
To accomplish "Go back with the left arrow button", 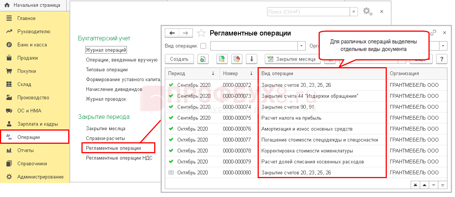I will (172, 33).
